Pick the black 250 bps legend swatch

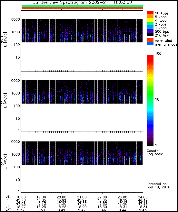coord(150,34)
